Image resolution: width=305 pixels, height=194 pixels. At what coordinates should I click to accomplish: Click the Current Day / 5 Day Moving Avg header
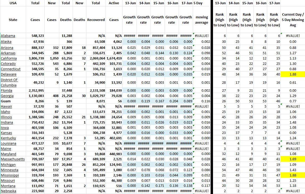[x=293, y=20]
